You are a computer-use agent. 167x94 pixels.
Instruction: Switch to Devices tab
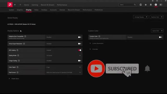coord(62,10)
